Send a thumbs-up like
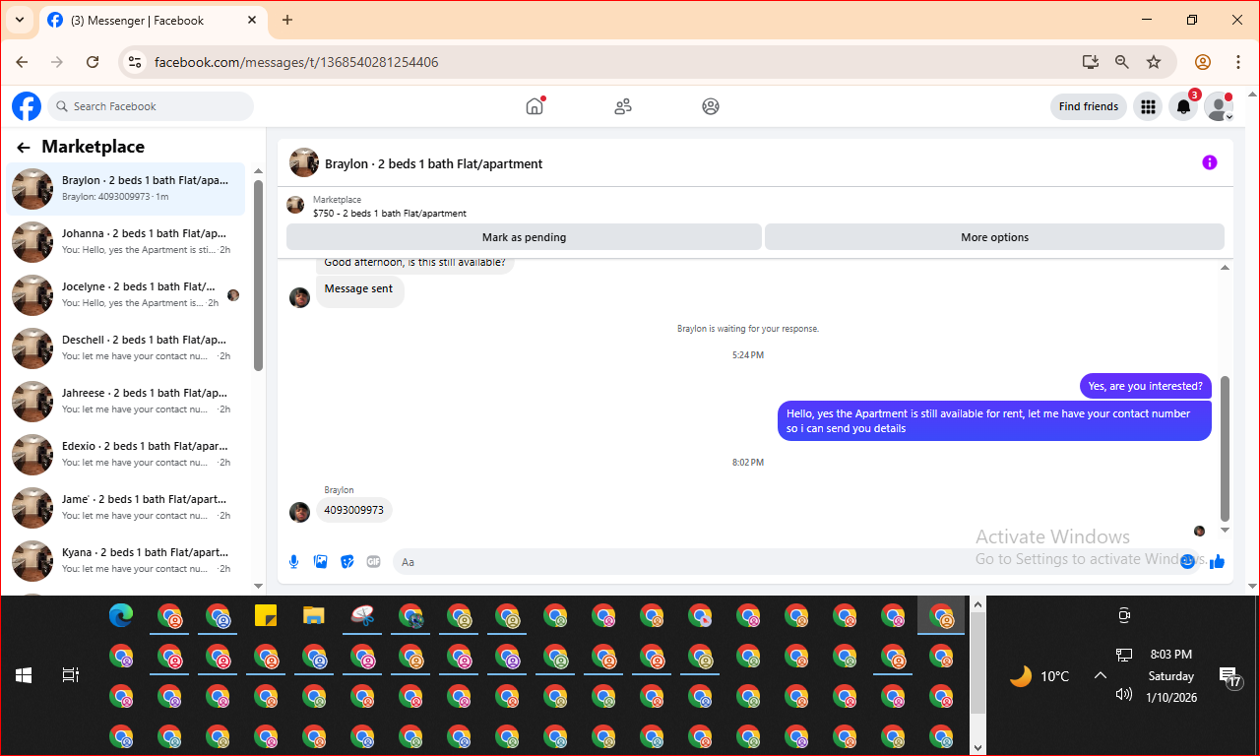1260x756 pixels. (1218, 561)
